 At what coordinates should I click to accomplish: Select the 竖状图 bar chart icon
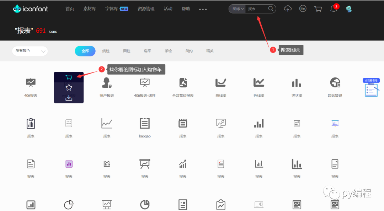click(x=297, y=83)
